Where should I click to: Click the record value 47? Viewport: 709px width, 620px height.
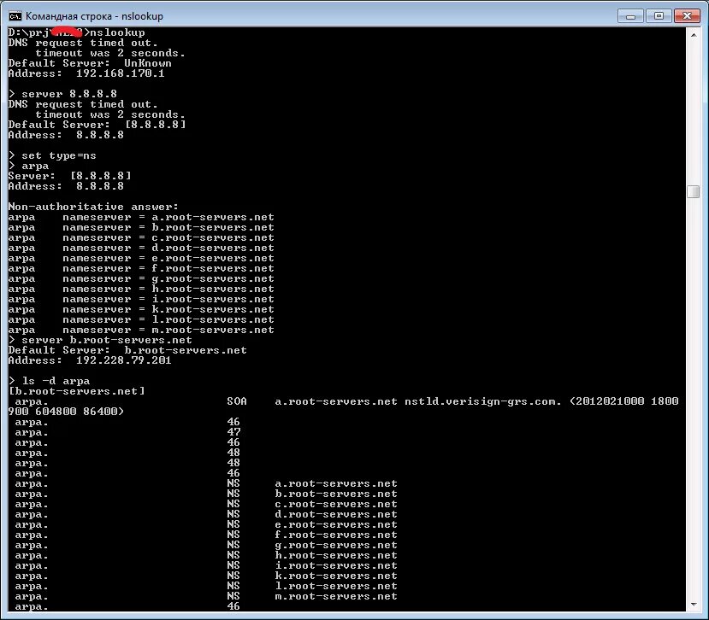(x=233, y=433)
